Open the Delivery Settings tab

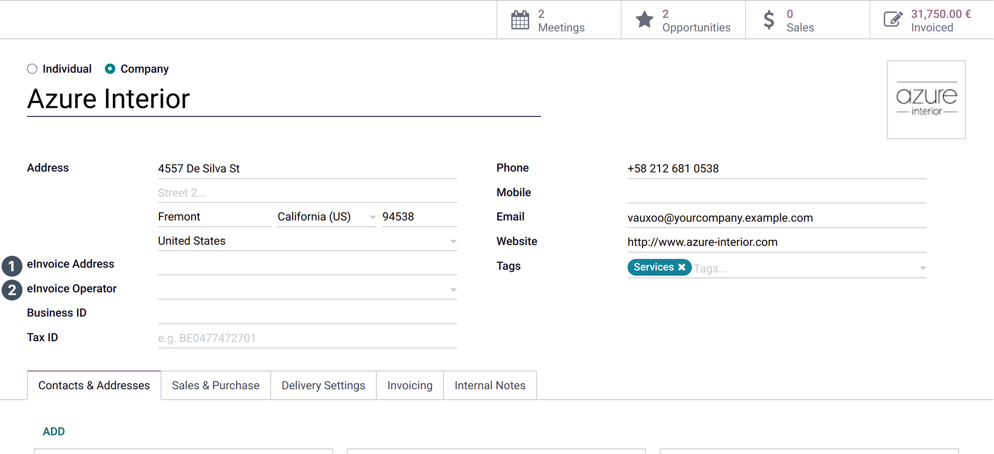pos(324,386)
